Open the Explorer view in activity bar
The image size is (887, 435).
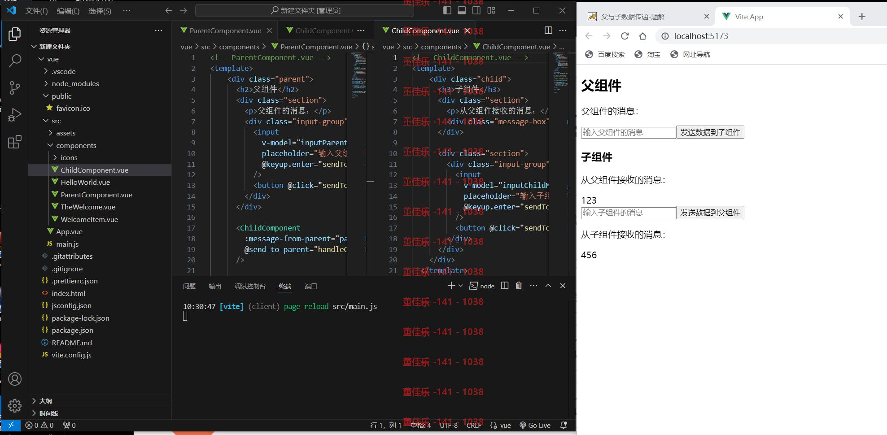click(15, 34)
